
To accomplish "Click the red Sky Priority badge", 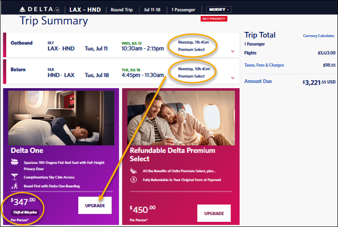I will pyautogui.click(x=214, y=19).
